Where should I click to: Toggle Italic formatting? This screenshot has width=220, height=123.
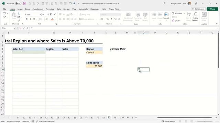[30, 19]
